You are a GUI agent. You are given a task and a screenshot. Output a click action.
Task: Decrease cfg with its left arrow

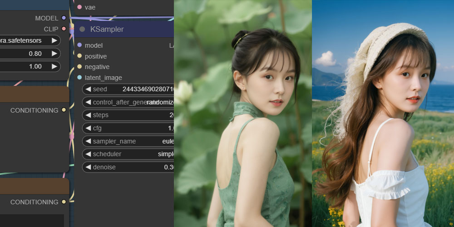[x=88, y=128]
